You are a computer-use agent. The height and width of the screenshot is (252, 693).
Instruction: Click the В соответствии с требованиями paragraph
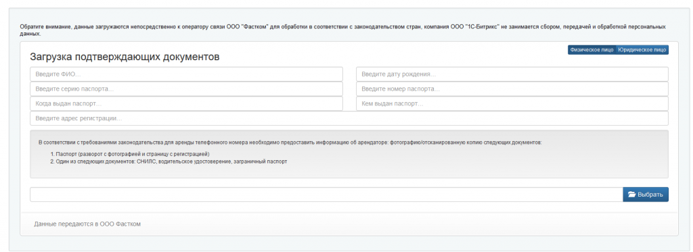[290, 143]
